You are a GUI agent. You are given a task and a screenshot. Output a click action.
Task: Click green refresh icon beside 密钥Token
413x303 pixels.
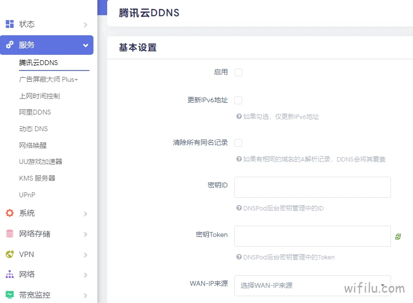(398, 236)
